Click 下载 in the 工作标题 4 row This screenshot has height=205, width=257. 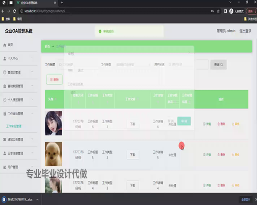tap(133, 186)
